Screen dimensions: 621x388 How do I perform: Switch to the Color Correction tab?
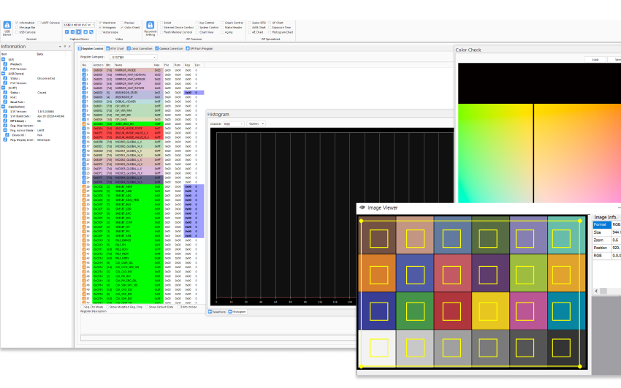pos(140,49)
